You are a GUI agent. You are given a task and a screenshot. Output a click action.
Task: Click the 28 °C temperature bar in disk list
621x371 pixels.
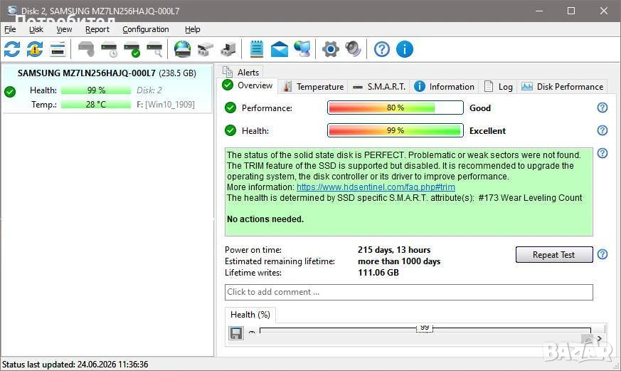(96, 105)
